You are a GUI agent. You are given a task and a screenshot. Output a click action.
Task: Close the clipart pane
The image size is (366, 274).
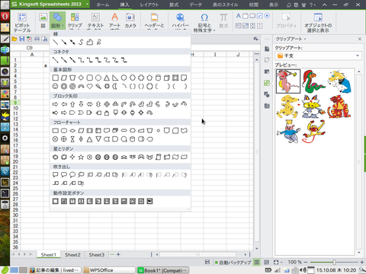[360, 39]
